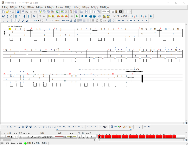This screenshot has width=188, height=145.
Task: Open the palm mute P.M. effect
Action: pyautogui.click(x=79, y=127)
